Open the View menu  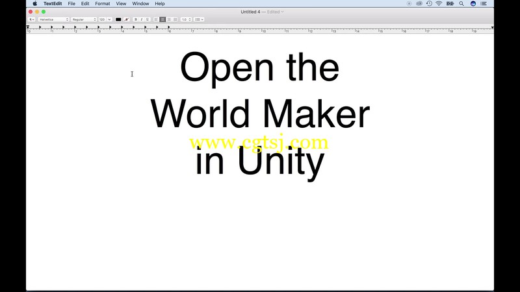(x=121, y=4)
